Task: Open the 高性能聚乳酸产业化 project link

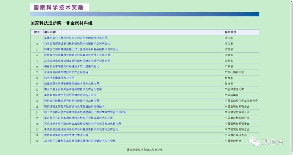Action: click(x=70, y=95)
